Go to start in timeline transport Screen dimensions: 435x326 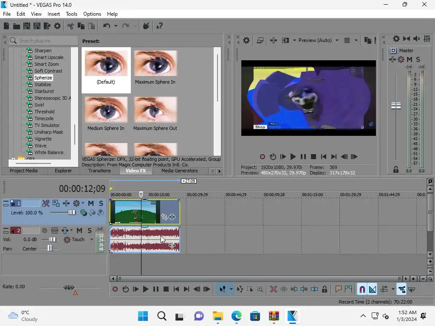coord(176,289)
